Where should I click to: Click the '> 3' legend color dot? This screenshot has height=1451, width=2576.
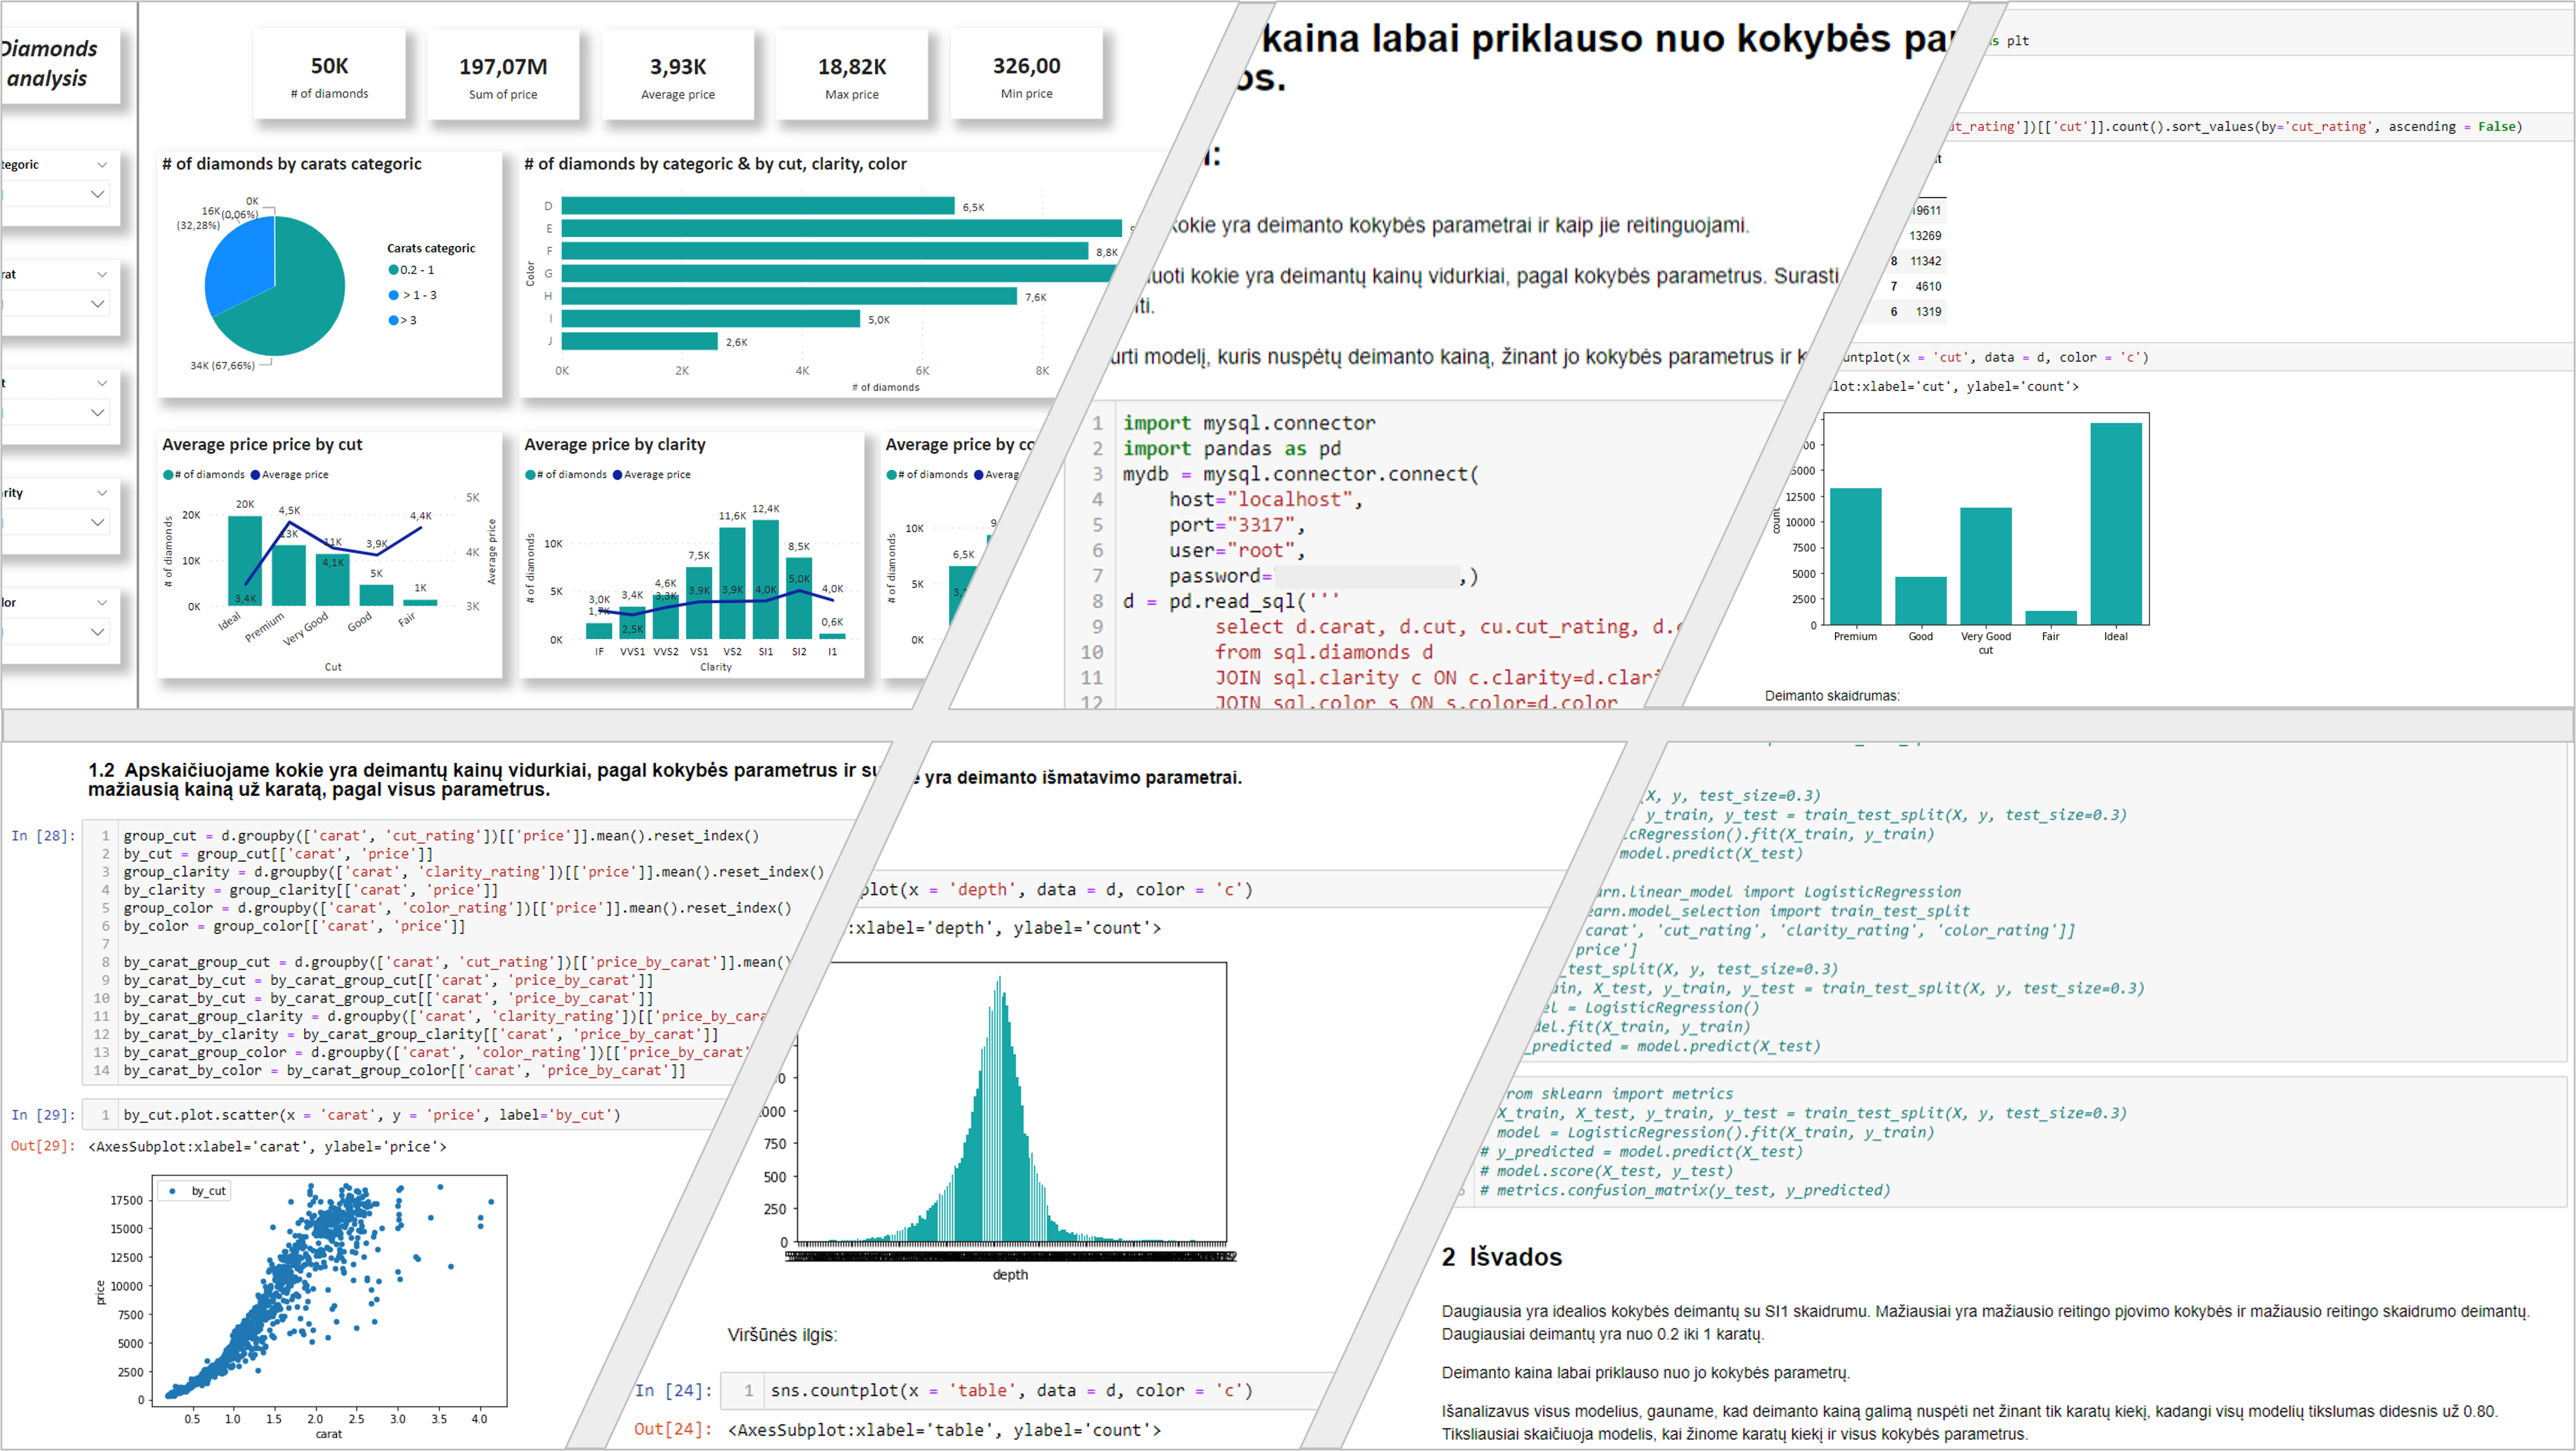[394, 320]
